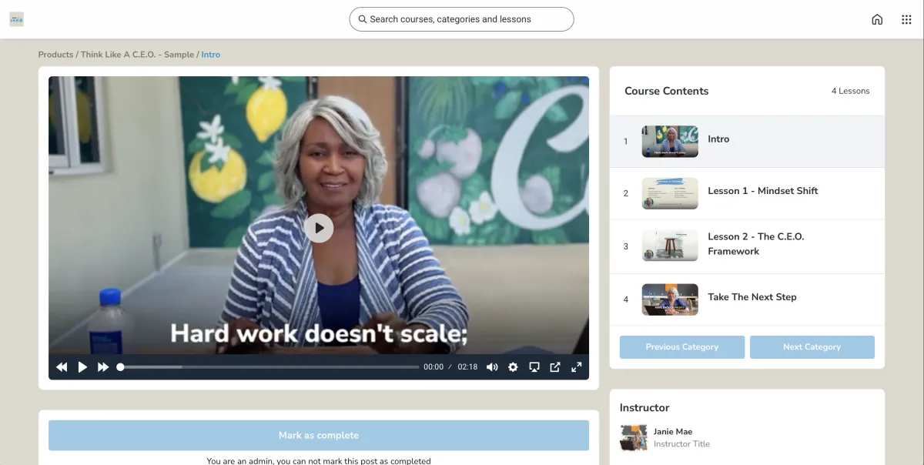
Task: Open the Take The Next Step lesson
Action: pos(747,299)
